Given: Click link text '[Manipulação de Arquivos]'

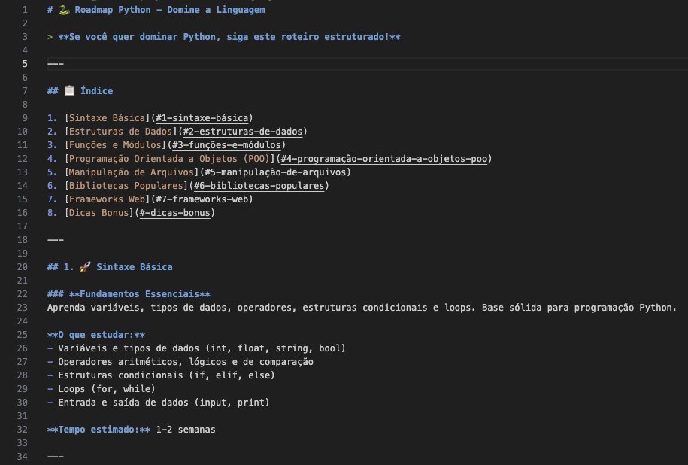Looking at the screenshot, I should (132, 172).
